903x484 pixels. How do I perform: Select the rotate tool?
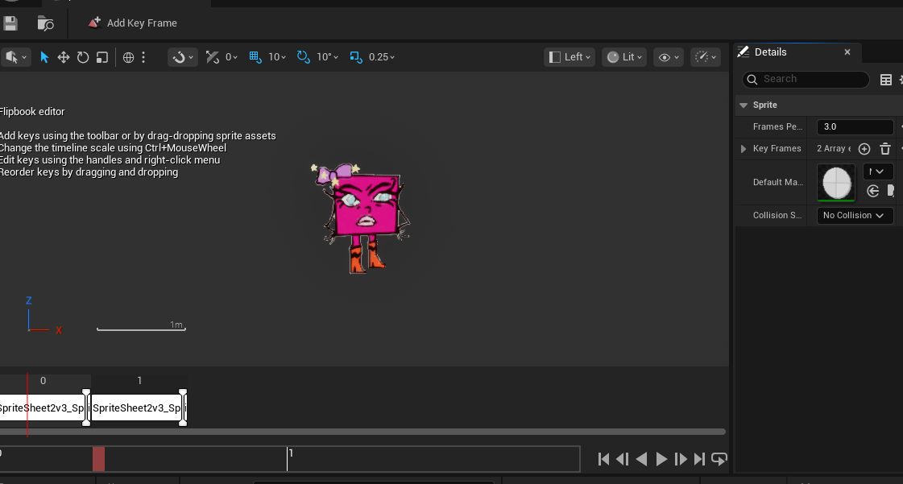point(83,57)
